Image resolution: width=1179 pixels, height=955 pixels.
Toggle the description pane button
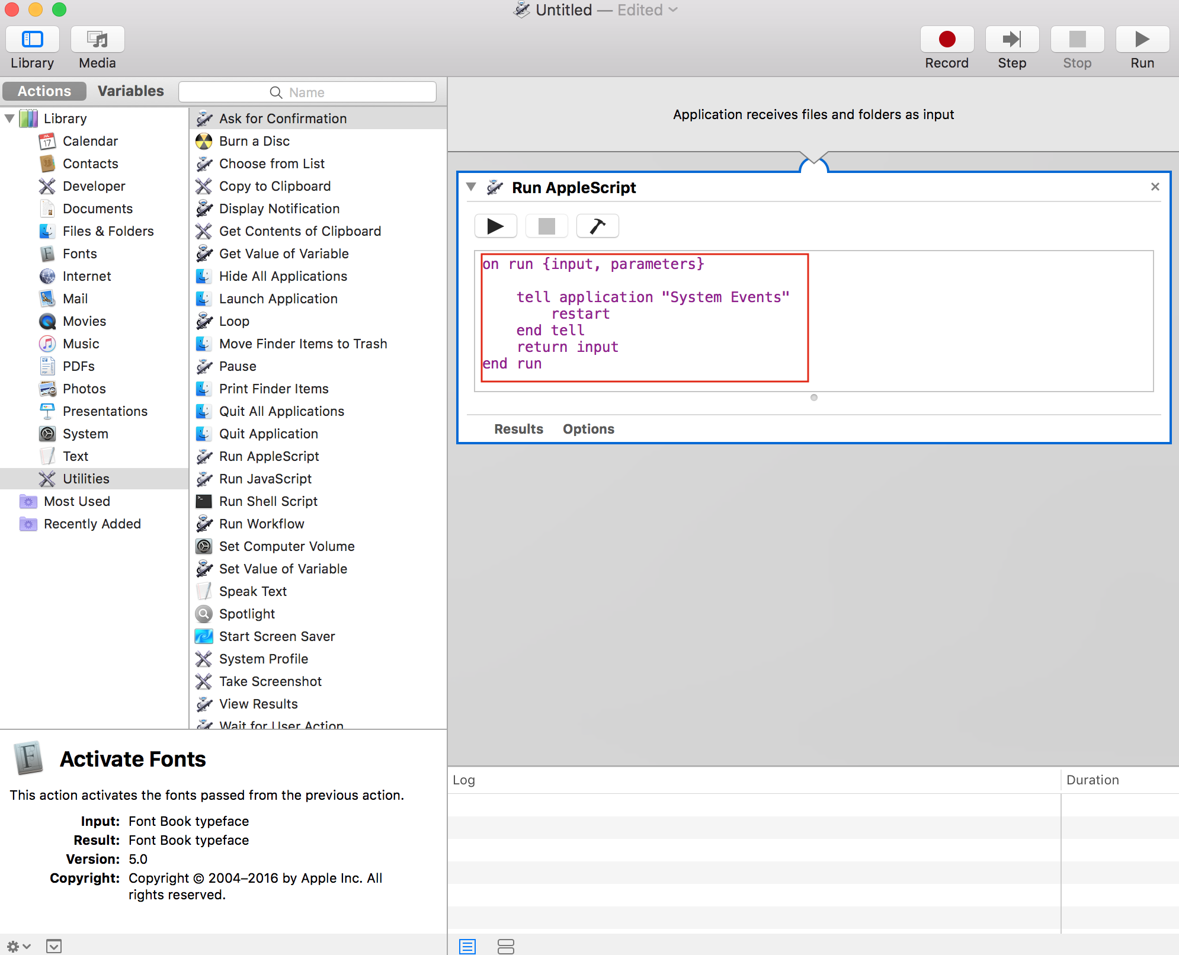[x=54, y=946]
